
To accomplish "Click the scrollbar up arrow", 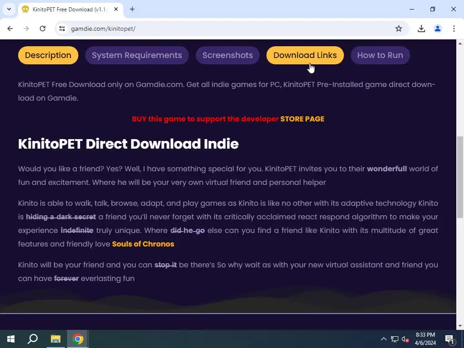I will (460, 43).
